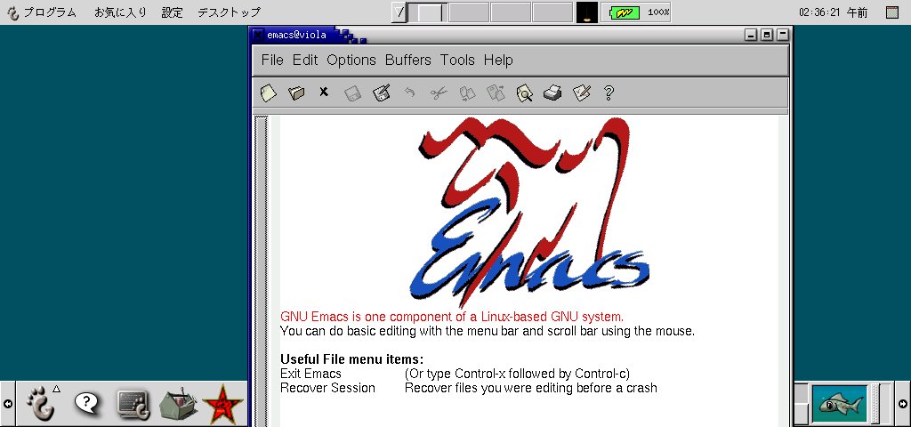Click the battery charge monitor applet

pyautogui.click(x=636, y=12)
